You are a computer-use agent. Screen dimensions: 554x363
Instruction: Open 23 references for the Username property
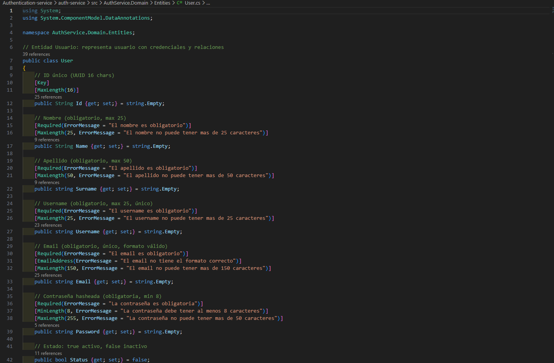pos(48,225)
